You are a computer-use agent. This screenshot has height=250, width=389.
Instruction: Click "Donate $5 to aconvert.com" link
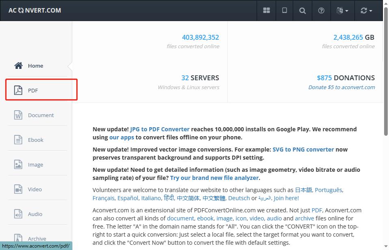(x=341, y=87)
